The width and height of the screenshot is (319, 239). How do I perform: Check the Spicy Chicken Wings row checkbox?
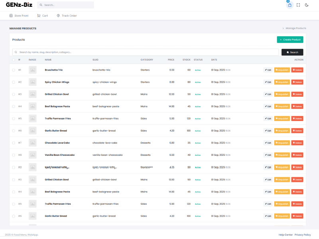(14, 82)
